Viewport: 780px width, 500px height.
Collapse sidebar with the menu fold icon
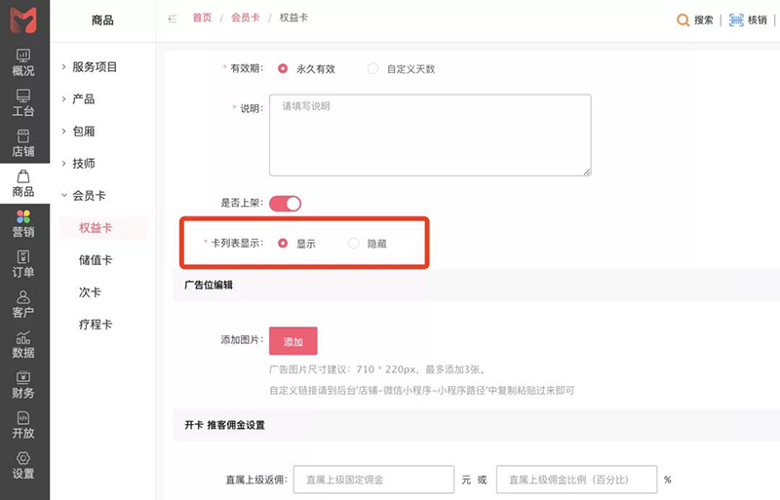click(173, 19)
